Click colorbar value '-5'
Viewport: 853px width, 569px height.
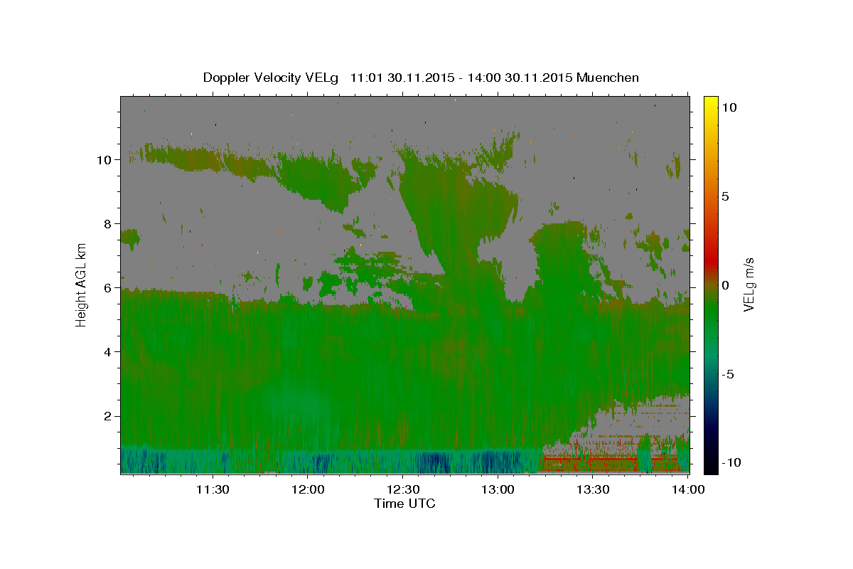[x=727, y=374]
